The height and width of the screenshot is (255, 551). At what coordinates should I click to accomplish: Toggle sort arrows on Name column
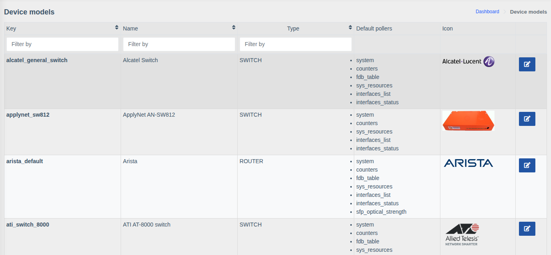[234, 28]
